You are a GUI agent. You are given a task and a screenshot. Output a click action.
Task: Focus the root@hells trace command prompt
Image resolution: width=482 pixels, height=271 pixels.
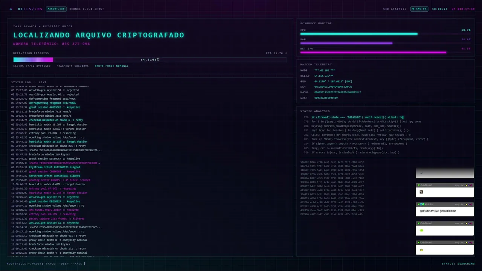(x=46, y=263)
